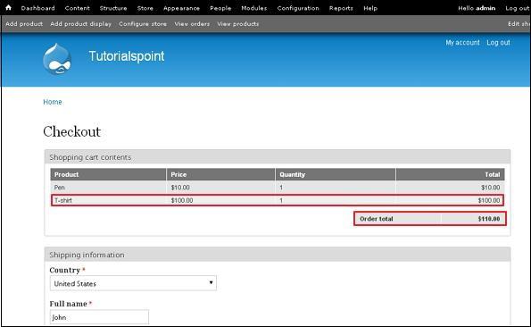Click the Add product display shortcut
The image size is (531, 327).
80,24
